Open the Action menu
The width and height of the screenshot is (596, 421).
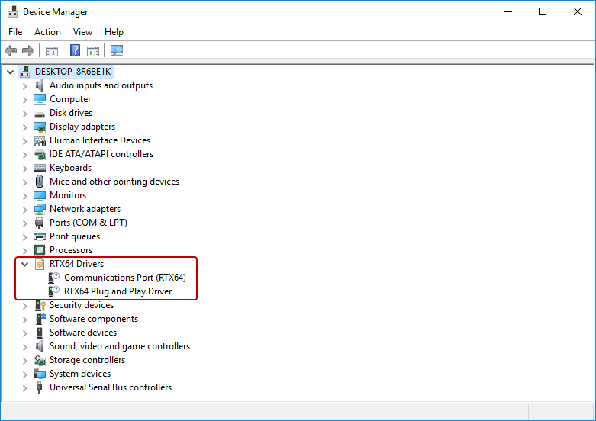[47, 32]
